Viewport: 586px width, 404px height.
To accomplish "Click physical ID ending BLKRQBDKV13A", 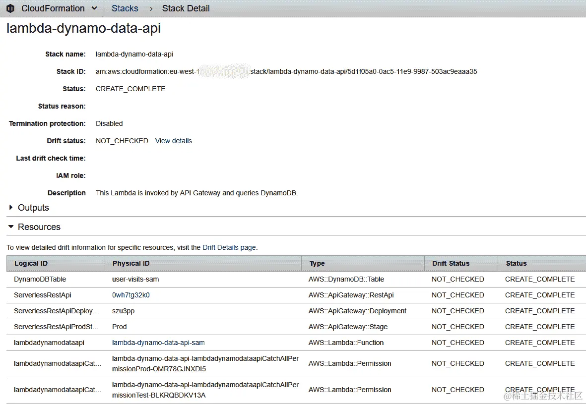I will (x=205, y=390).
